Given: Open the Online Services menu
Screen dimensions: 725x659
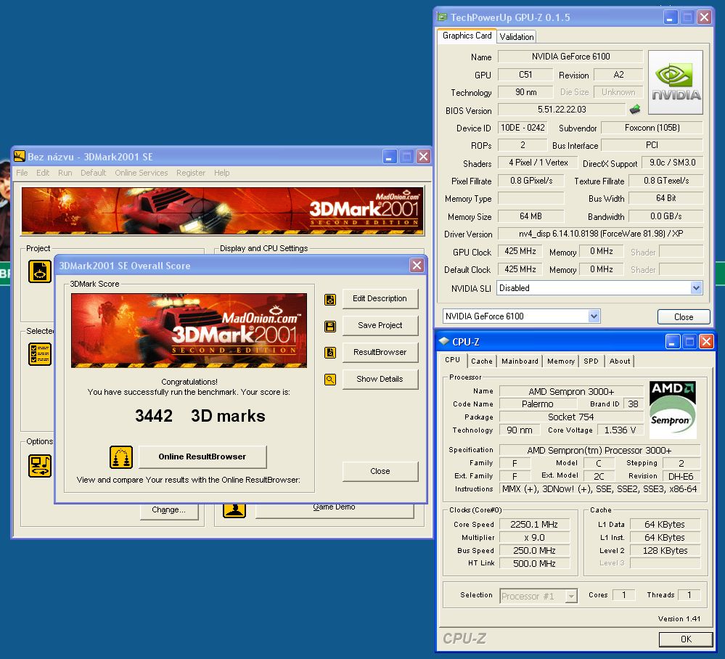Looking at the screenshot, I should pyautogui.click(x=142, y=173).
